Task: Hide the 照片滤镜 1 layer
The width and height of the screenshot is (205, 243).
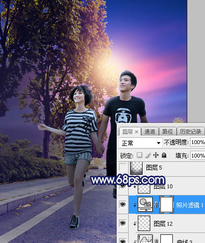Action: [x=123, y=204]
